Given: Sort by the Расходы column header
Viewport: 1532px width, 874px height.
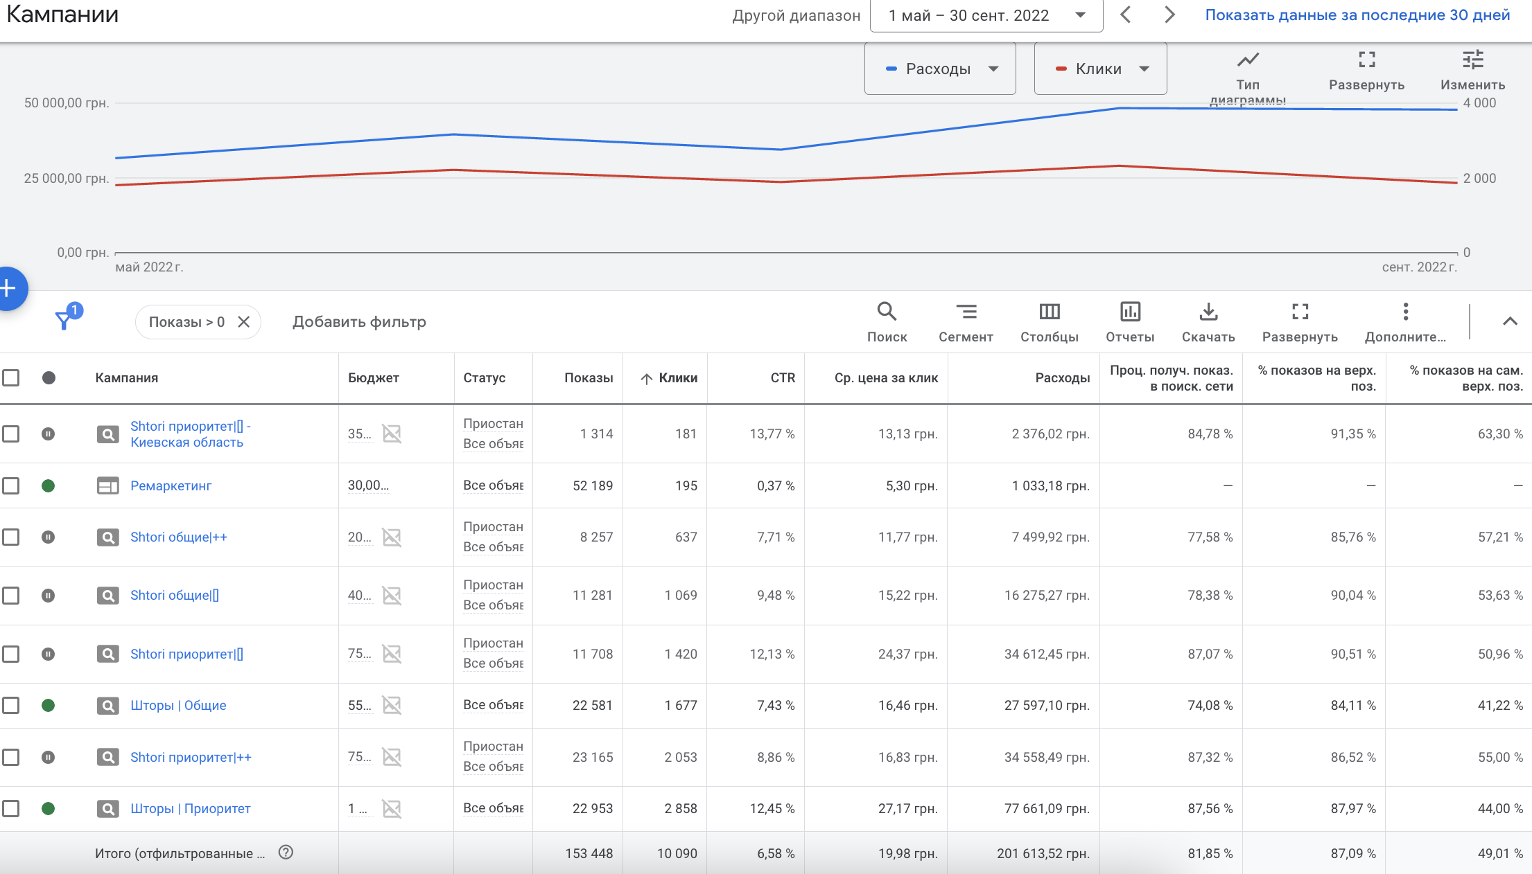Looking at the screenshot, I should click(1062, 377).
